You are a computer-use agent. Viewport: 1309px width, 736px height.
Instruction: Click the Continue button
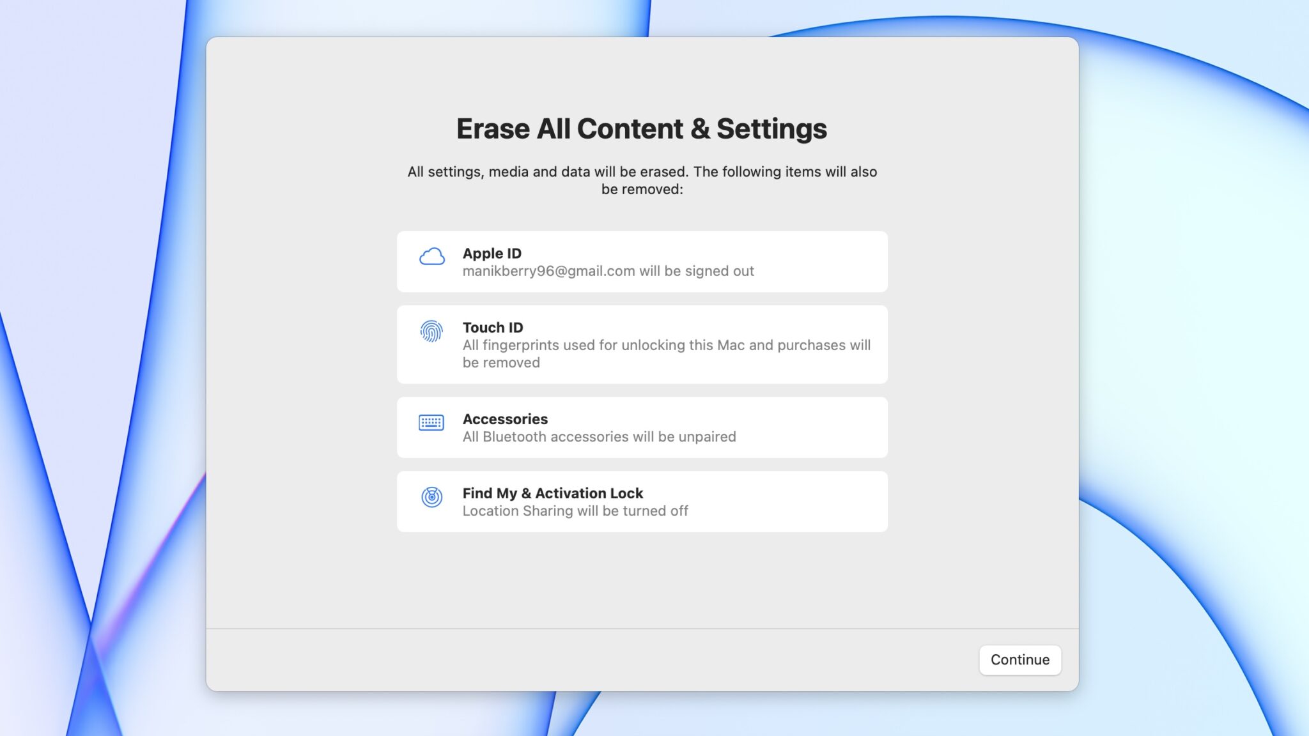[x=1019, y=660]
